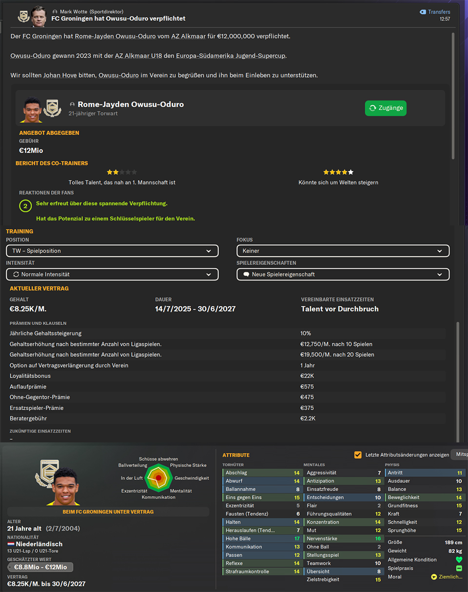Click the player portrait in the profile panel

coord(64,486)
